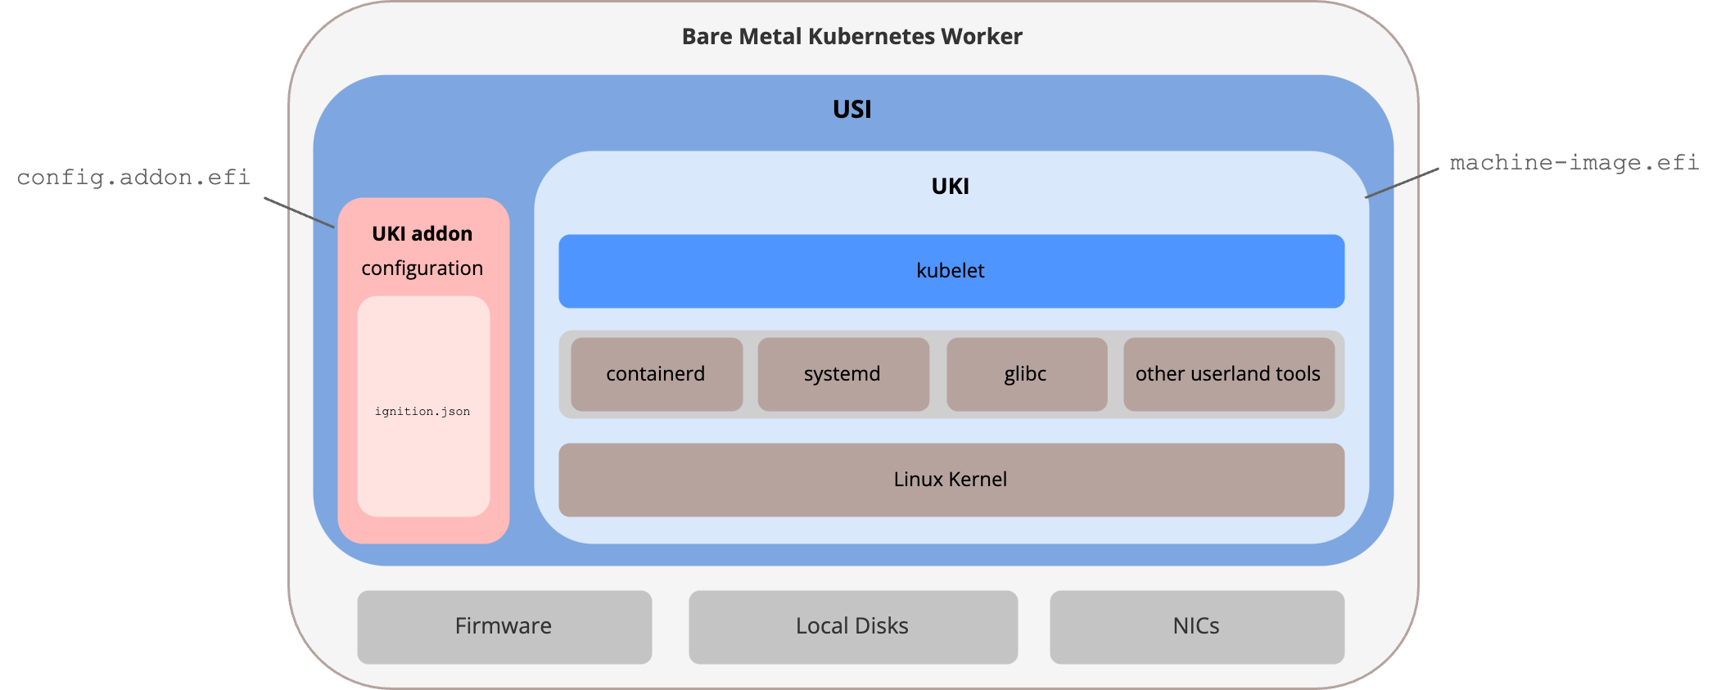
Task: Click the containerd box
Action: (657, 374)
